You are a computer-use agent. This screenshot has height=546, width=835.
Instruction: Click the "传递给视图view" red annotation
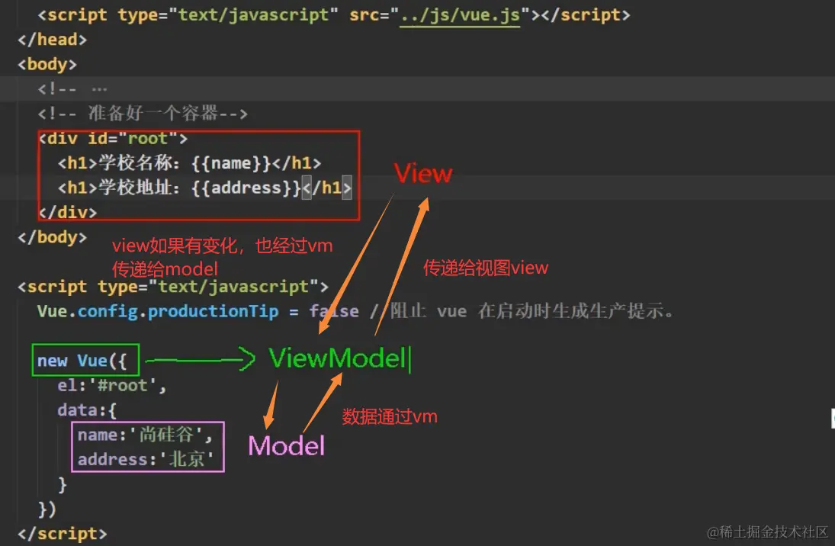(x=485, y=268)
